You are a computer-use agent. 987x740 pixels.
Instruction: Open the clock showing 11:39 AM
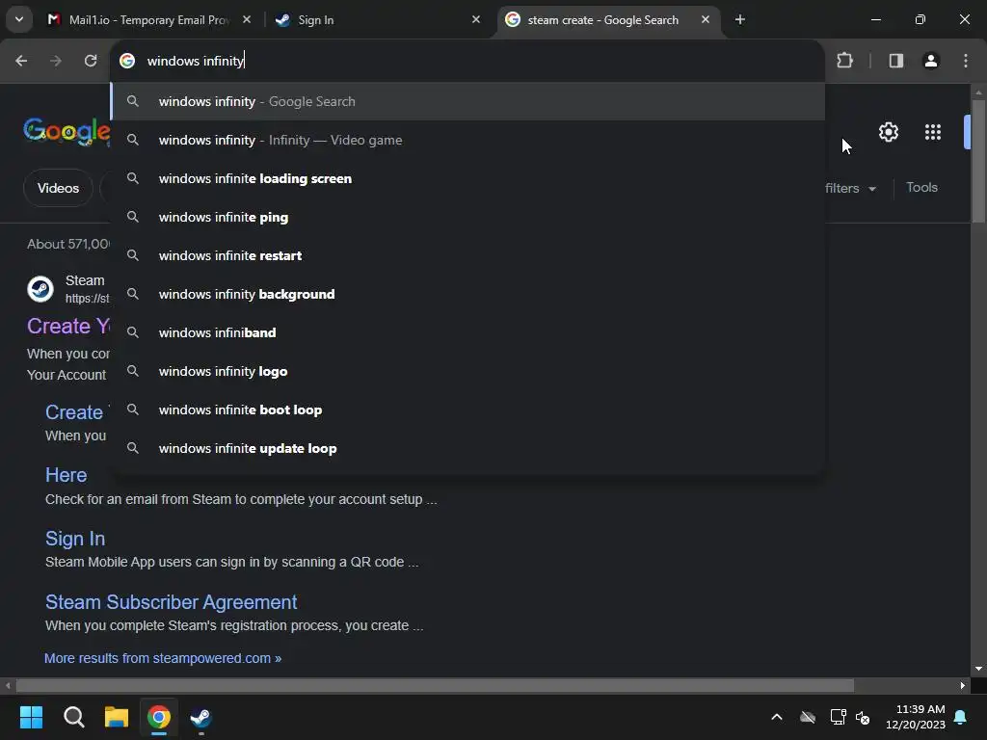coord(916,717)
